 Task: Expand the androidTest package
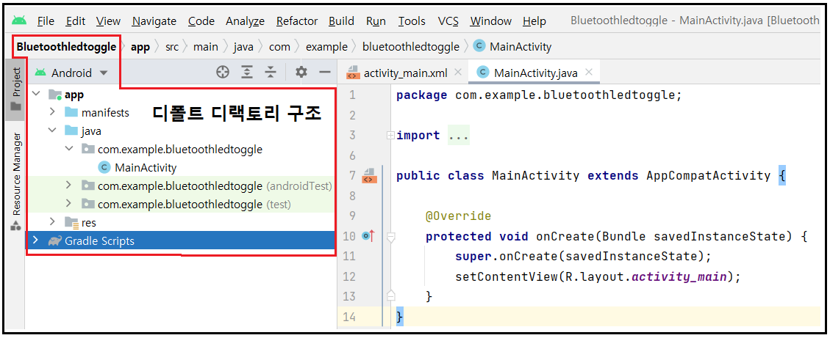point(68,185)
